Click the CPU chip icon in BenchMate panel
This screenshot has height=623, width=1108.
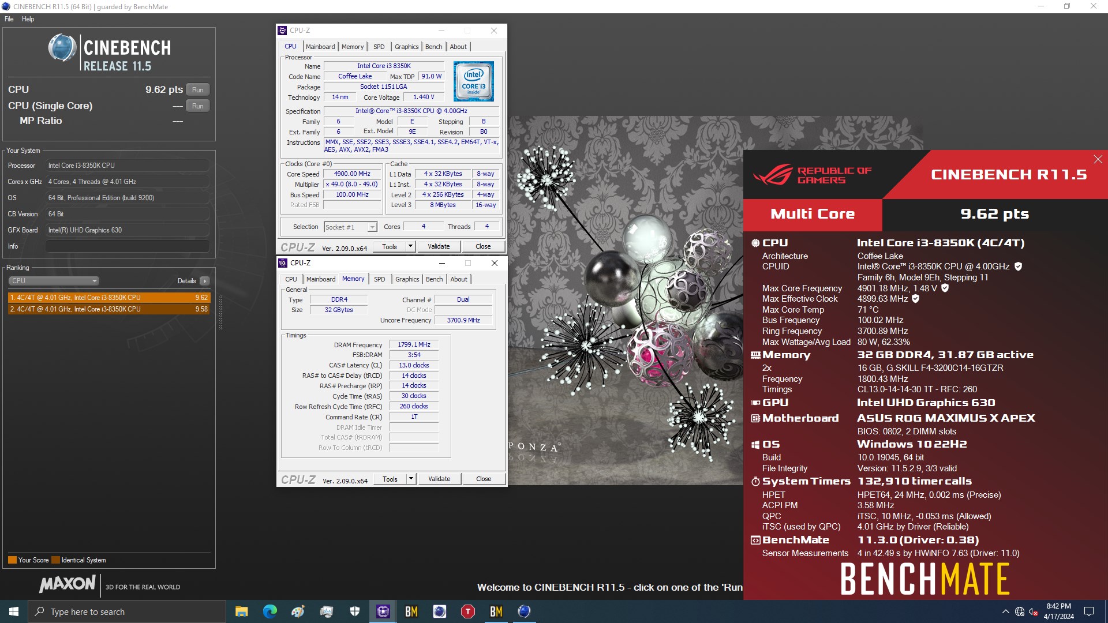click(x=755, y=243)
